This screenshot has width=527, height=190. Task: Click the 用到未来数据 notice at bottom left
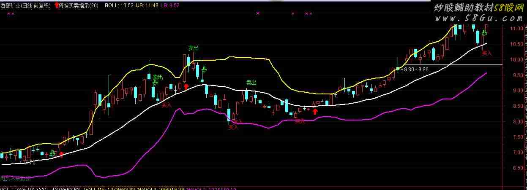16,178
